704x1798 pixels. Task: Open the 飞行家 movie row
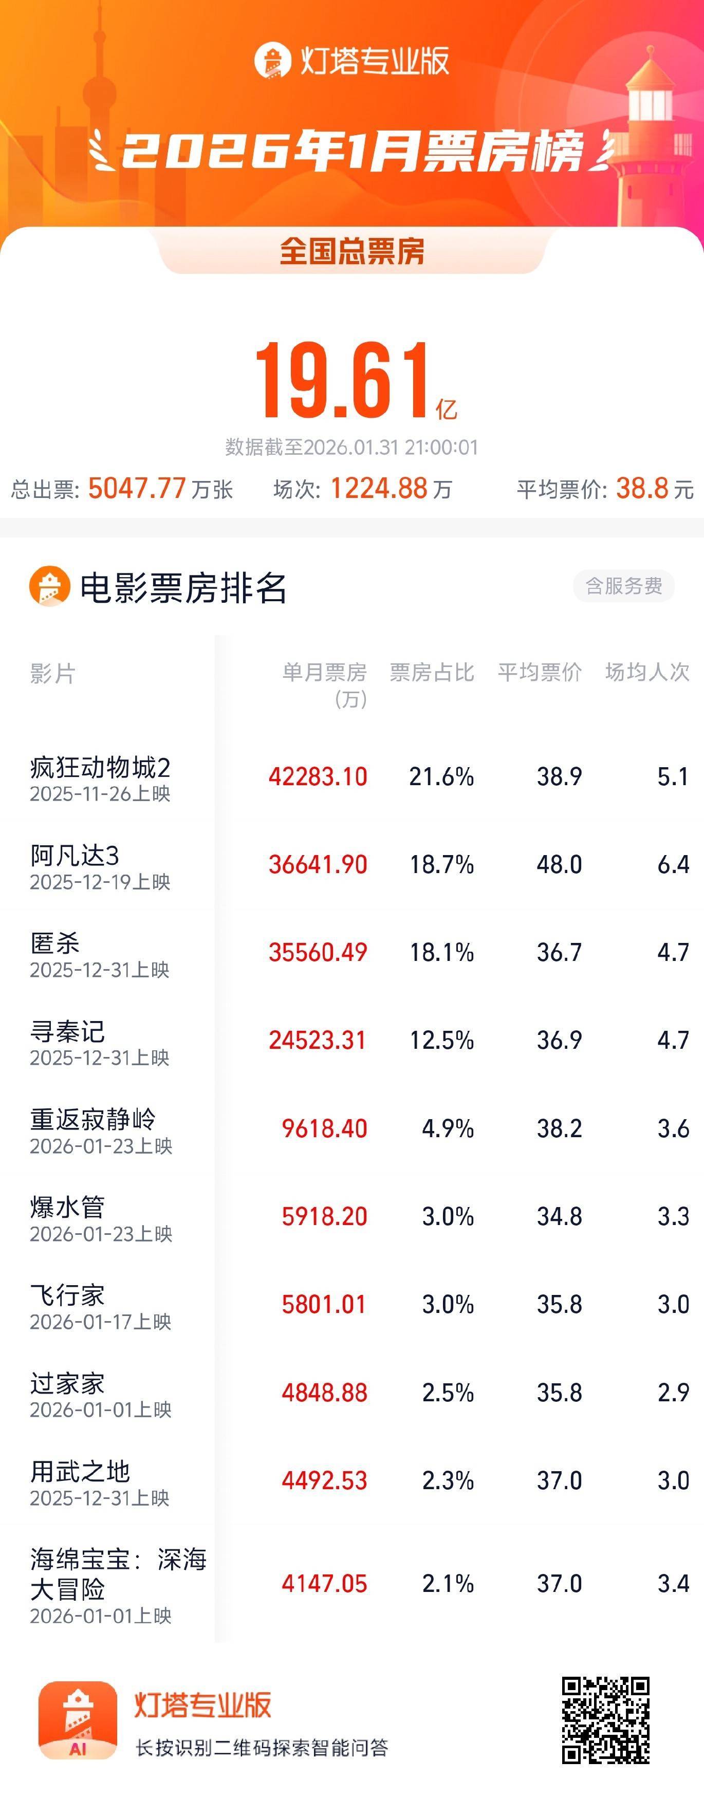pyautogui.click(x=67, y=1295)
